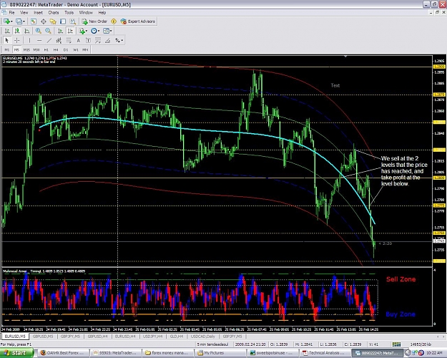This screenshot has width=447, height=358.
Task: Open My Pictures taskbar window
Action: (x=220, y=353)
